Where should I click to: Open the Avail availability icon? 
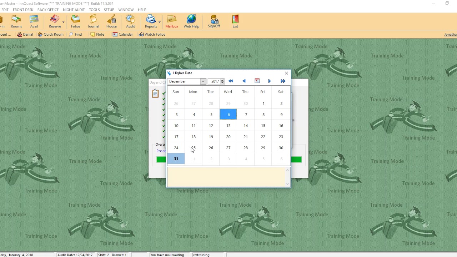click(34, 21)
